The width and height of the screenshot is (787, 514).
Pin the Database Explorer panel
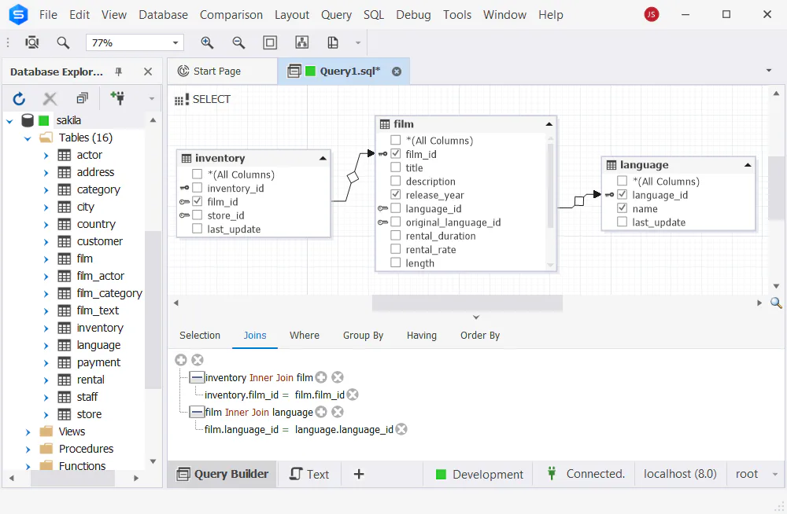119,72
